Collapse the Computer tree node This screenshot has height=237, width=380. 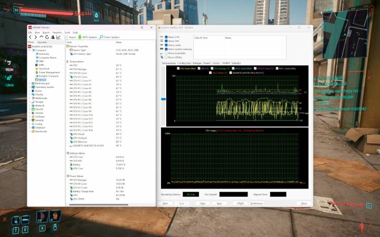tap(30, 51)
